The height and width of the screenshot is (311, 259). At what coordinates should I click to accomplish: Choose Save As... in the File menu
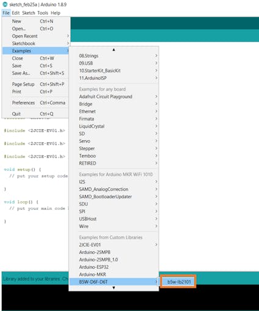click(35, 73)
